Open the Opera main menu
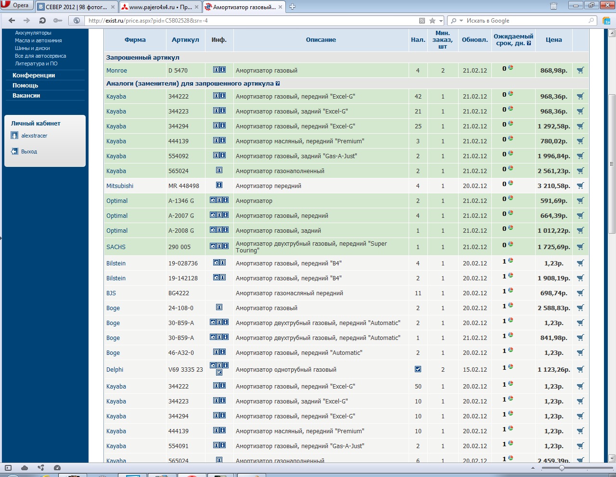Image resolution: width=616 pixels, height=477 pixels. (x=16, y=5)
